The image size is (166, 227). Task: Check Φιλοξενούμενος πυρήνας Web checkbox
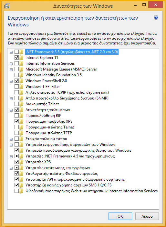click(x=16, y=191)
